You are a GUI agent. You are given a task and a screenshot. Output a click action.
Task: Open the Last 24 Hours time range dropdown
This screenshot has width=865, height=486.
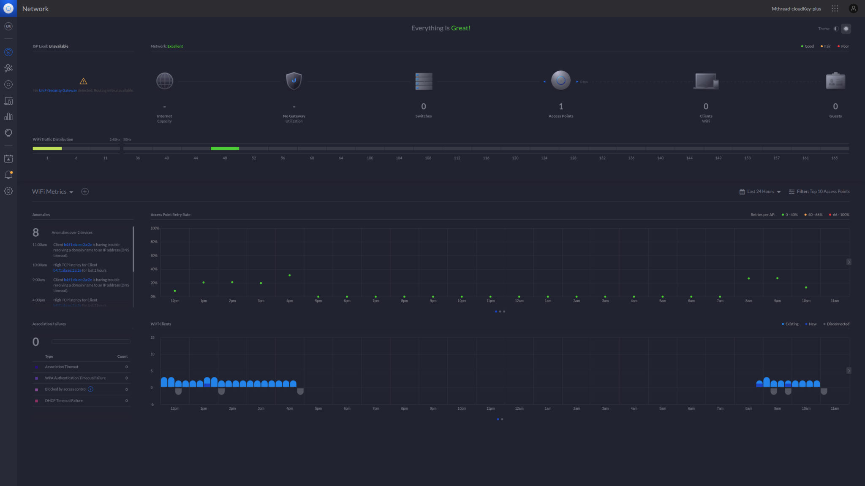coord(759,192)
